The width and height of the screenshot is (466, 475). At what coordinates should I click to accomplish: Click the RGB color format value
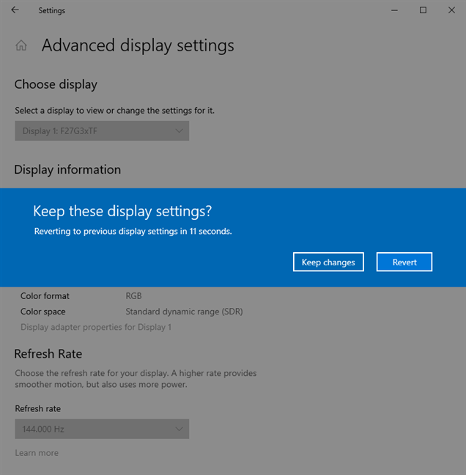click(133, 296)
